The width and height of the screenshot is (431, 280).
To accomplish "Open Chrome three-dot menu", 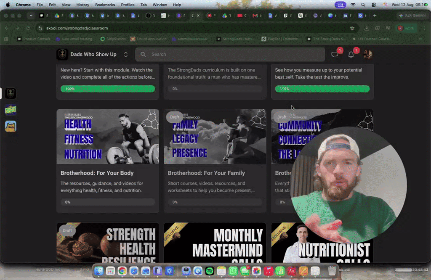I will (x=424, y=28).
